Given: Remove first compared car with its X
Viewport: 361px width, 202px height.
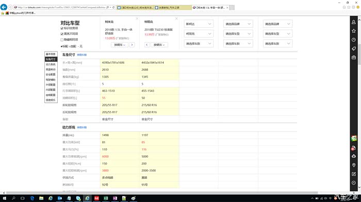Looking at the screenshot, I should pos(137,19).
